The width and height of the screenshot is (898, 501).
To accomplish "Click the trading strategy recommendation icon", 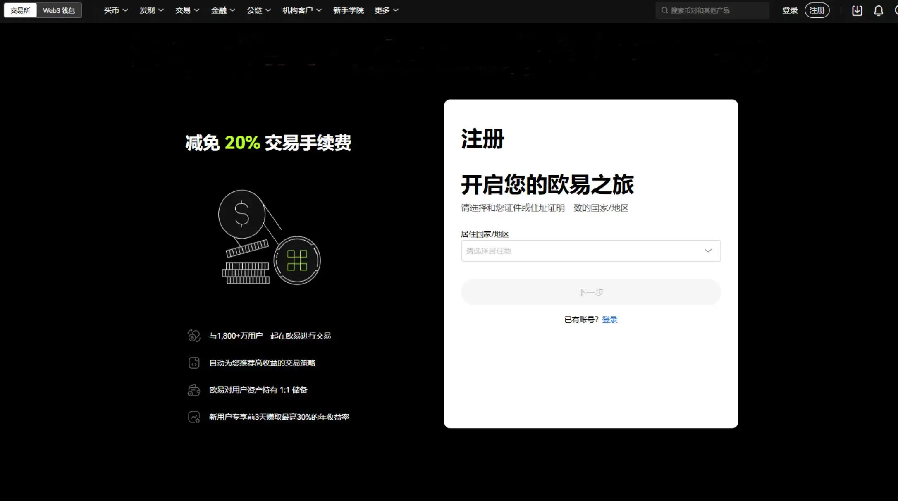I will pyautogui.click(x=193, y=363).
